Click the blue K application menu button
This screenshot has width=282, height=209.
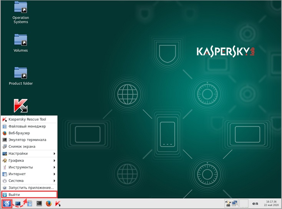7,203
